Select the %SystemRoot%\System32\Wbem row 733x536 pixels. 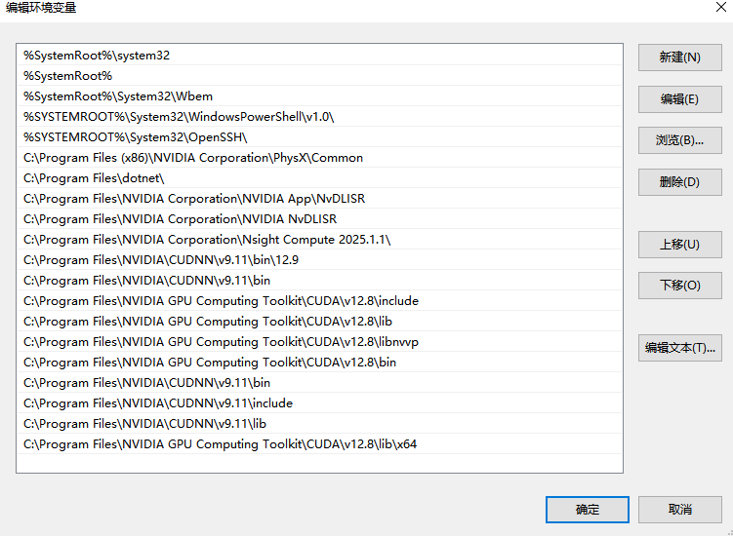pyautogui.click(x=320, y=96)
